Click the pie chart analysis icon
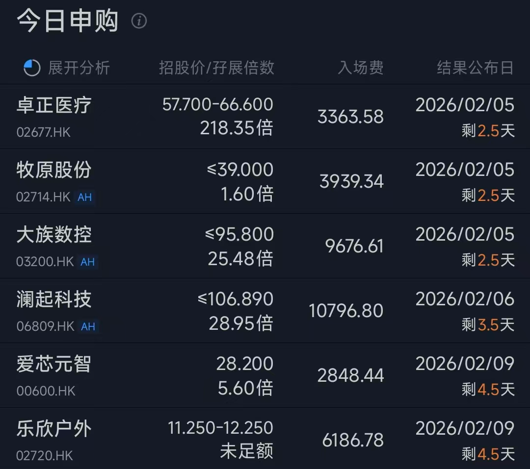Viewport: 530px width, 469px height. point(32,68)
